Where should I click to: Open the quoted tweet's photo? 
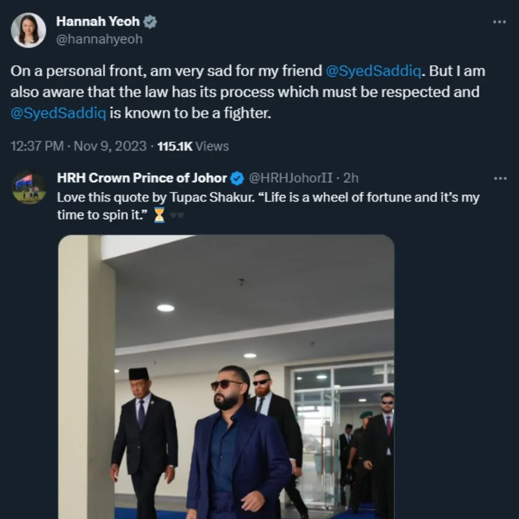click(x=226, y=376)
